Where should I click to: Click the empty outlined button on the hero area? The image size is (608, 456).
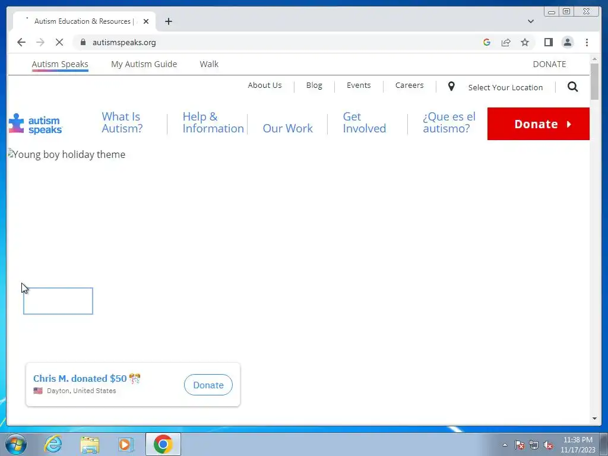58,301
